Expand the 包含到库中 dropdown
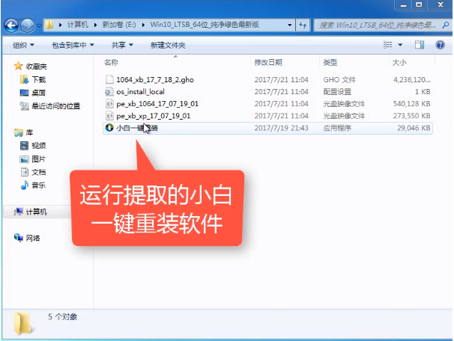The image size is (454, 341). pos(73,45)
